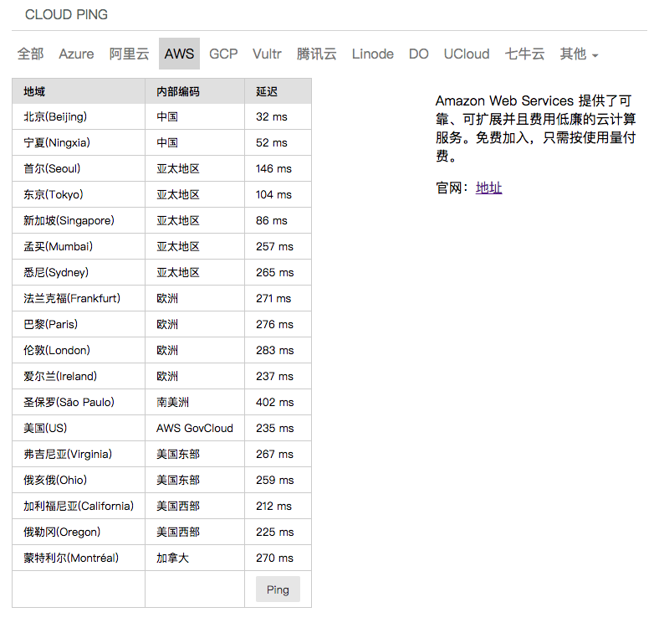Click the 276 ms latency value
The image size is (659, 633).
[274, 325]
